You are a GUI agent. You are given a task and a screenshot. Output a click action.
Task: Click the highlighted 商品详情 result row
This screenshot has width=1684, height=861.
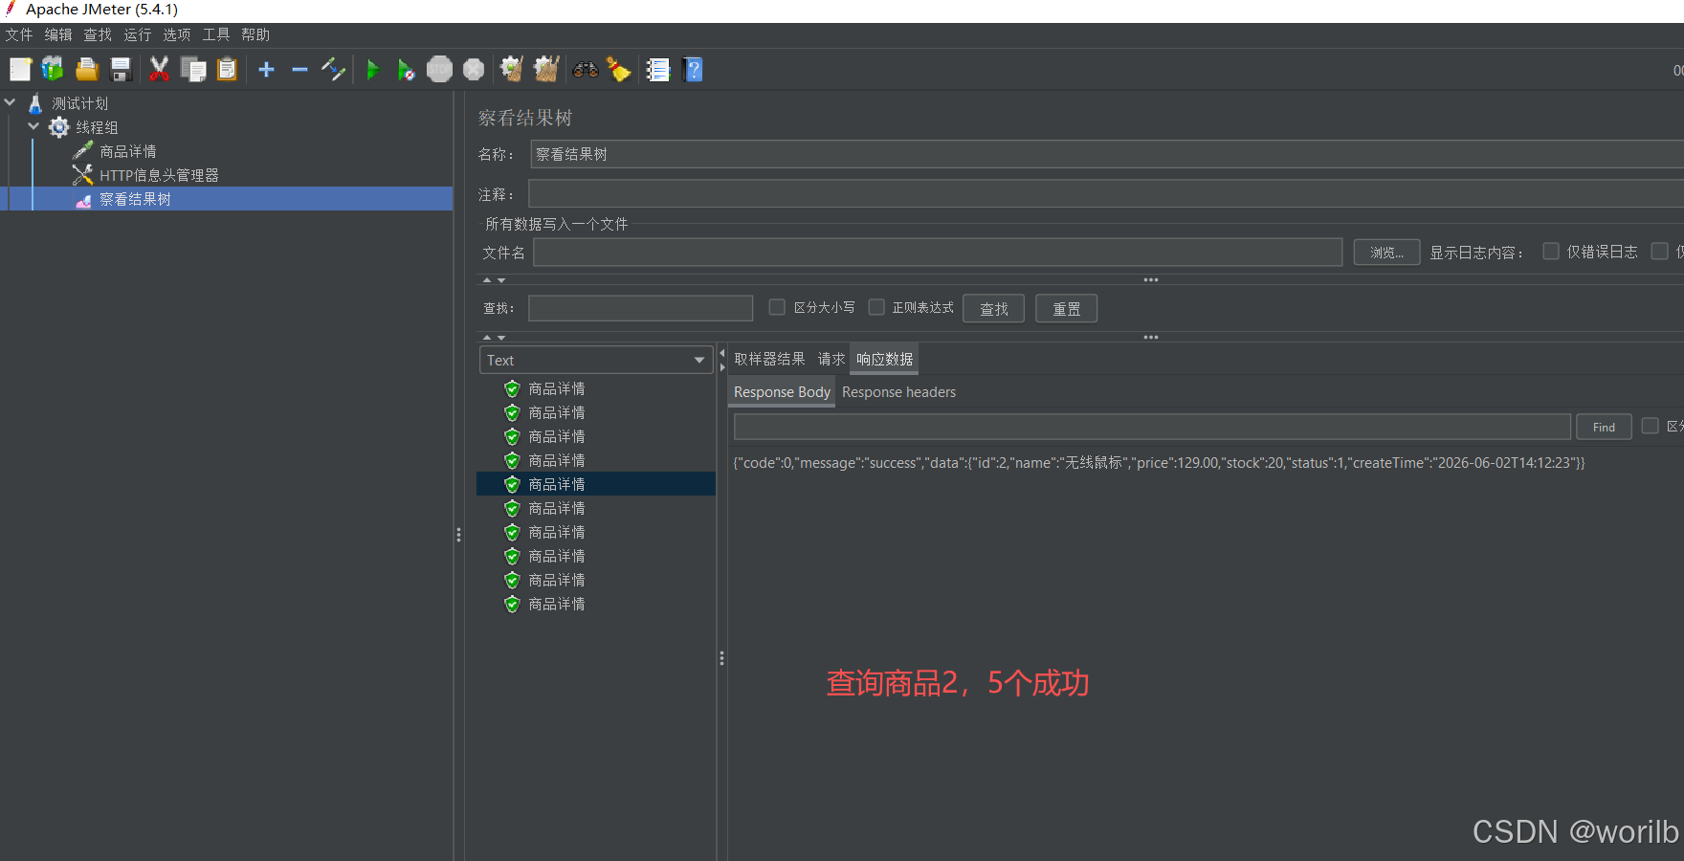[596, 484]
